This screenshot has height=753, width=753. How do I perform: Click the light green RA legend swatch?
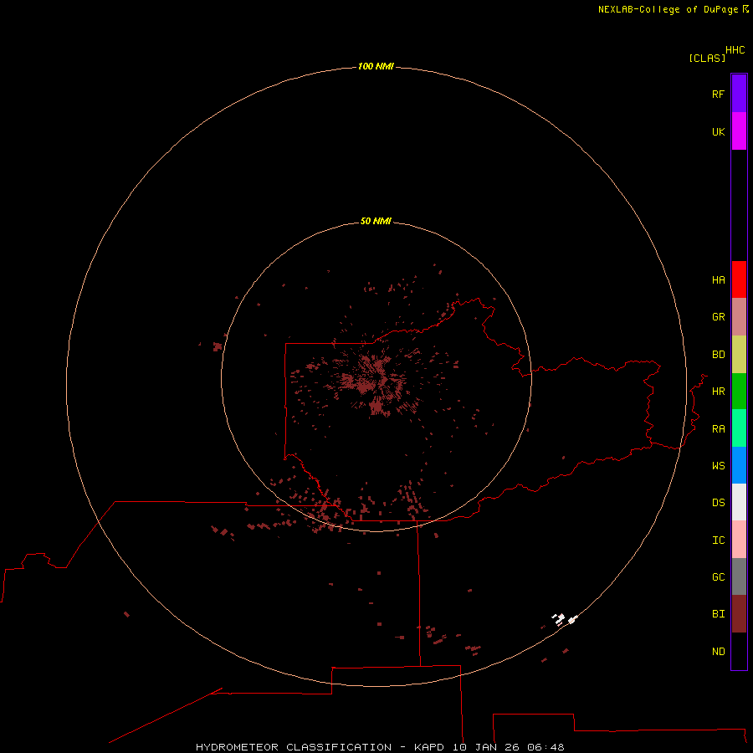739,428
